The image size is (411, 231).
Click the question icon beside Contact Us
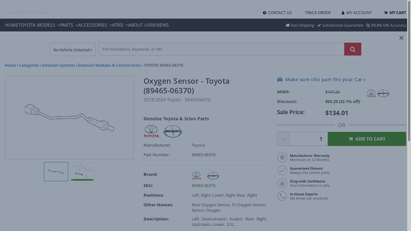pos(265,12)
